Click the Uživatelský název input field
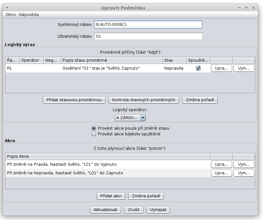 tap(148, 36)
